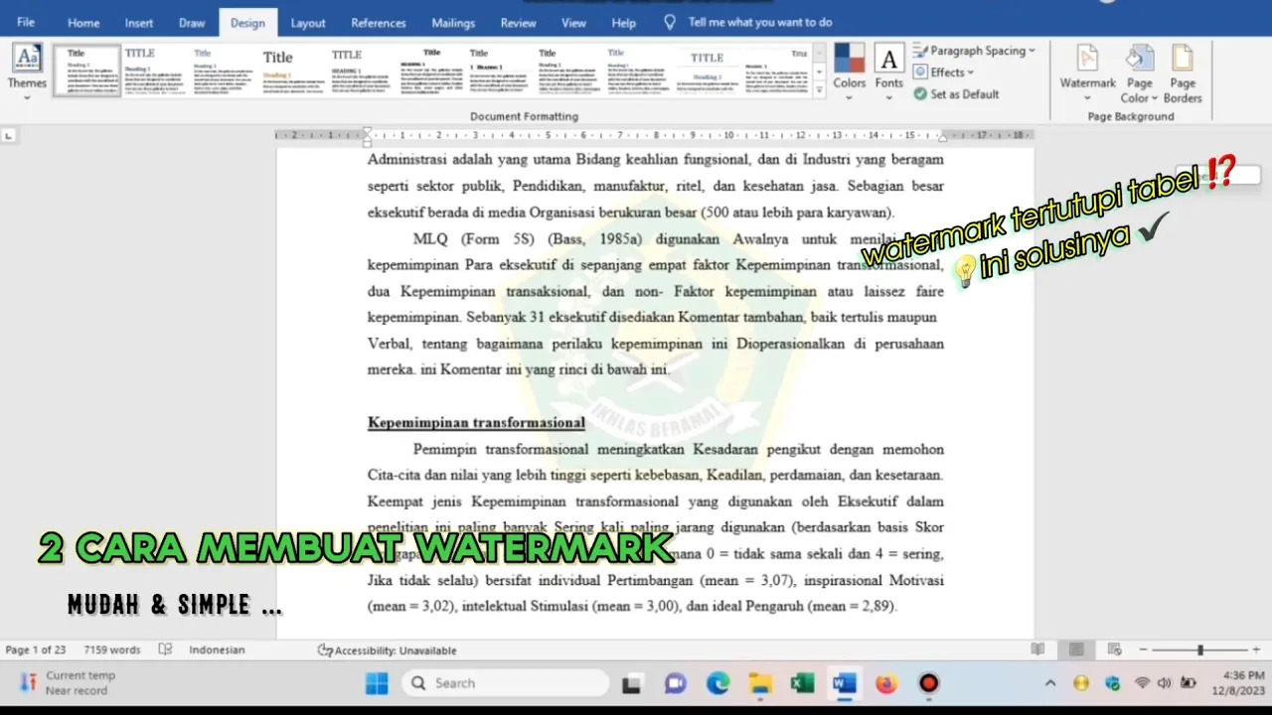Switch to Print Layout view
Image resolution: width=1272 pixels, height=715 pixels.
[1076, 649]
